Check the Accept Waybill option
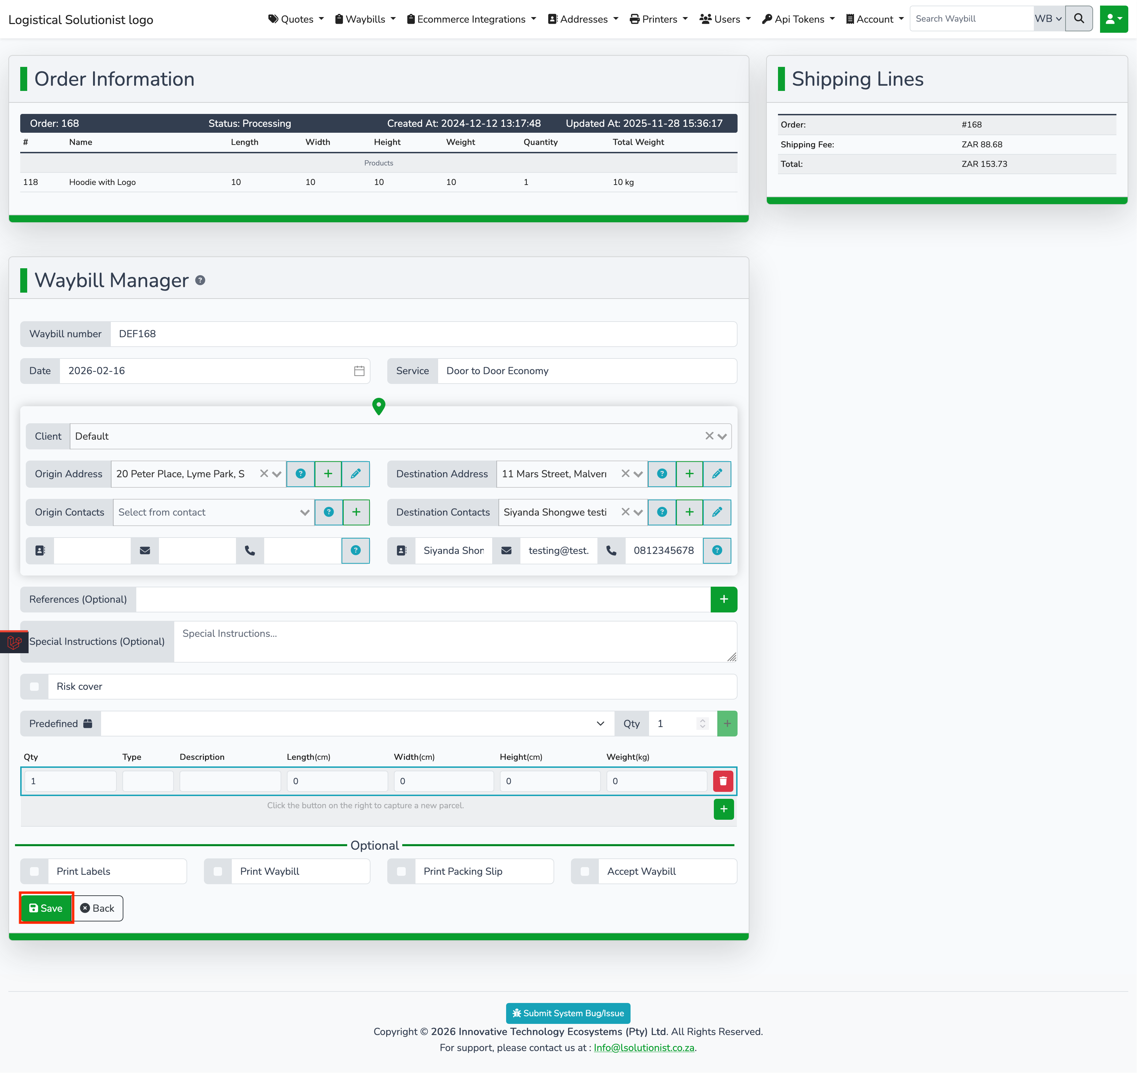Image resolution: width=1137 pixels, height=1073 pixels. pos(584,871)
